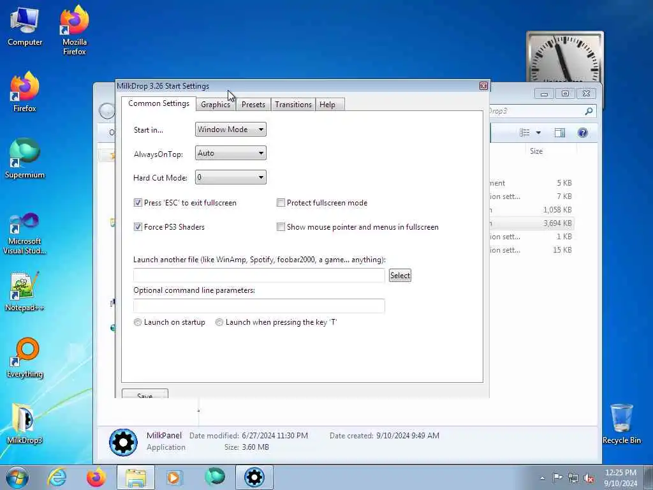Image resolution: width=653 pixels, height=490 pixels.
Task: Click the analog clock desktop gadget
Action: pos(565,57)
